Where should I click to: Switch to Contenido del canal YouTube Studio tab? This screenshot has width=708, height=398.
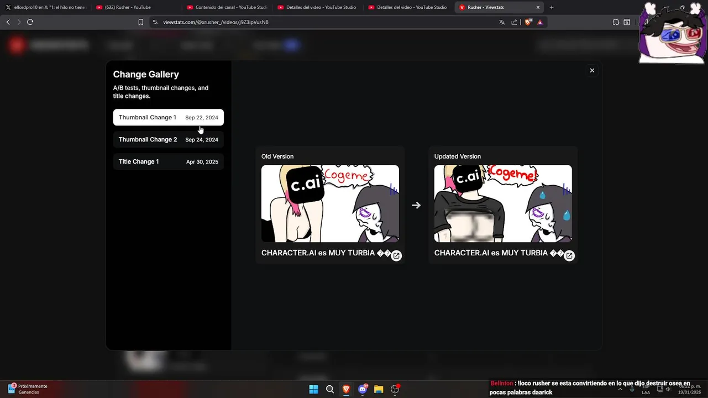point(227,7)
